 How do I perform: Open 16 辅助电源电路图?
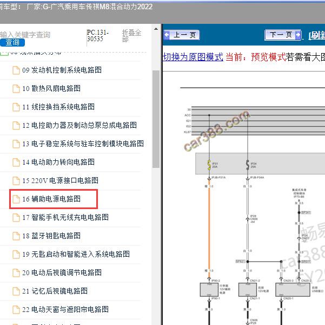pos(51,199)
